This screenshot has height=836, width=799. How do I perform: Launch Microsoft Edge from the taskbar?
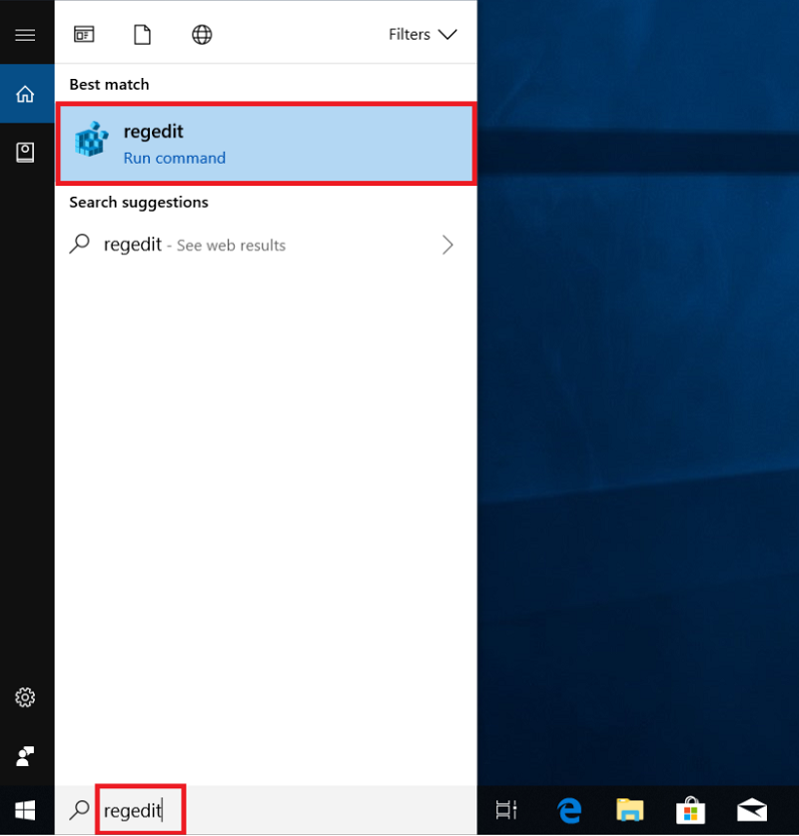pyautogui.click(x=568, y=810)
